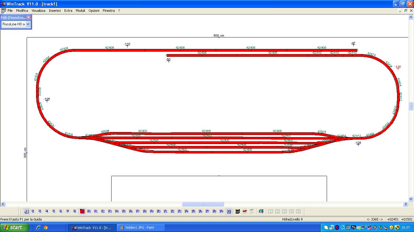This screenshot has height=232, width=414.
Task: Open the RocoLine H0 track library dropdown
Action: (x=16, y=24)
